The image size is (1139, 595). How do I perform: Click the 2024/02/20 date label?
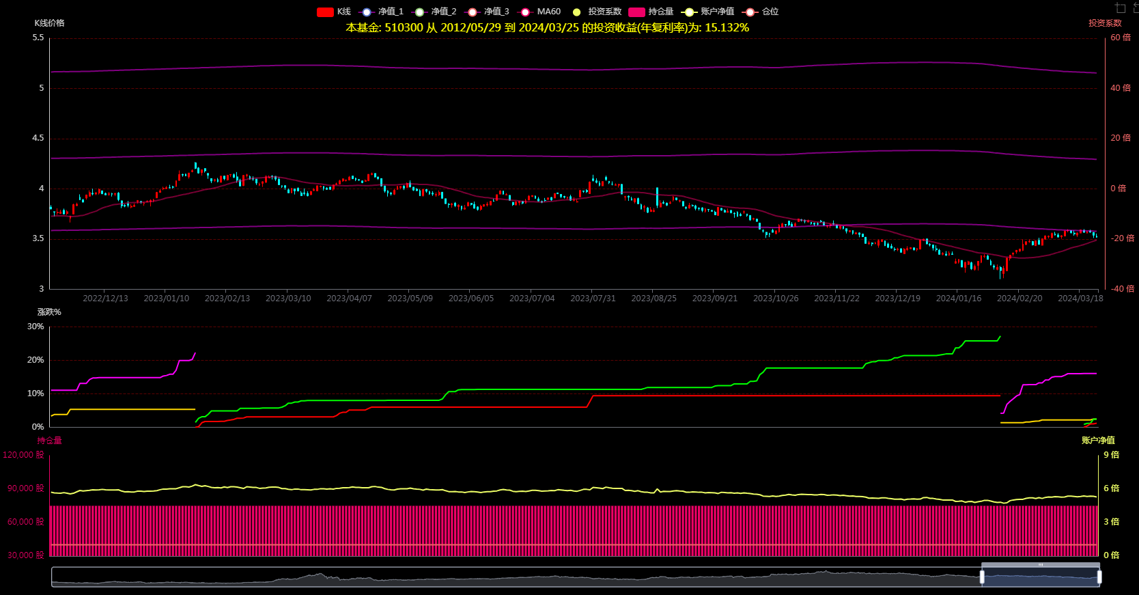pyautogui.click(x=1020, y=299)
